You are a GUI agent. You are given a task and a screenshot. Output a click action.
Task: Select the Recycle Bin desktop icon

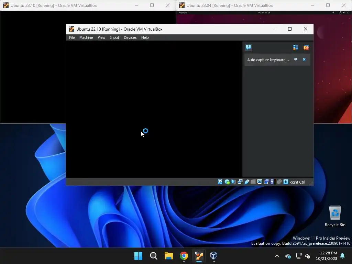coord(335,217)
